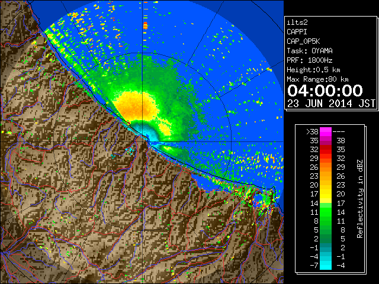
Task: Click the 'CAP_OP5K' text
Action: 303,41
